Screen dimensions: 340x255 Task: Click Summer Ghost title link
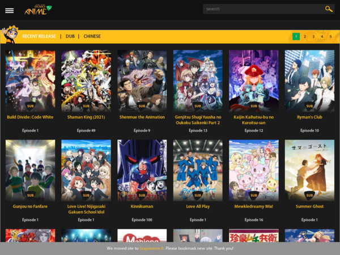(x=309, y=206)
